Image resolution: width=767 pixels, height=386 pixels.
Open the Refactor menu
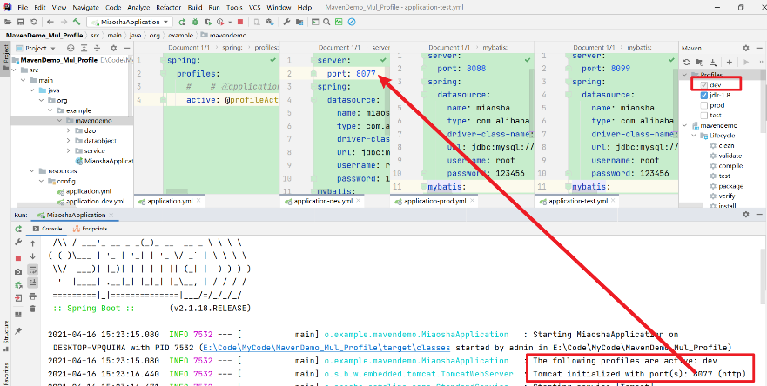point(169,7)
